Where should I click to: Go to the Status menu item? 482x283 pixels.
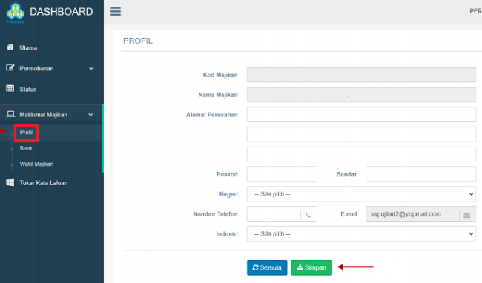pyautogui.click(x=28, y=90)
